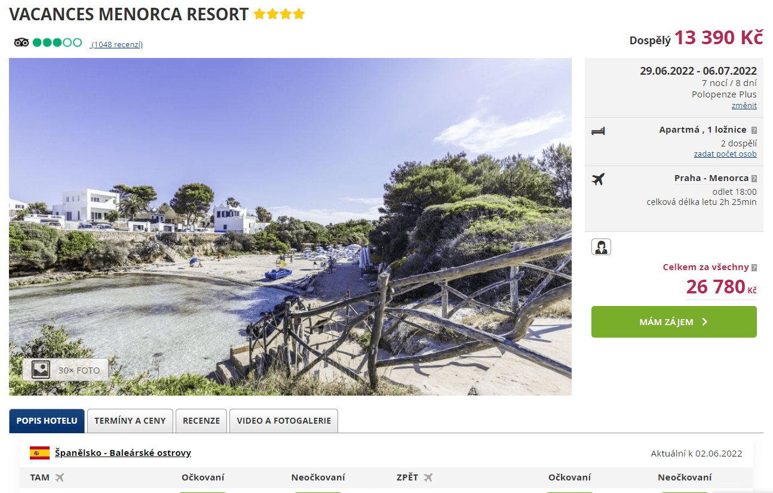The height and width of the screenshot is (493, 773).
Task: Open the Video a fotogalerie tab
Action: pyautogui.click(x=284, y=421)
